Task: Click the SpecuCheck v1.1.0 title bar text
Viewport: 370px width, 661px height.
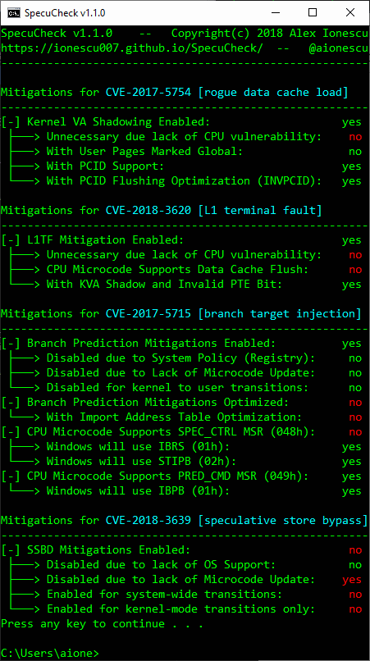Action: coord(65,13)
